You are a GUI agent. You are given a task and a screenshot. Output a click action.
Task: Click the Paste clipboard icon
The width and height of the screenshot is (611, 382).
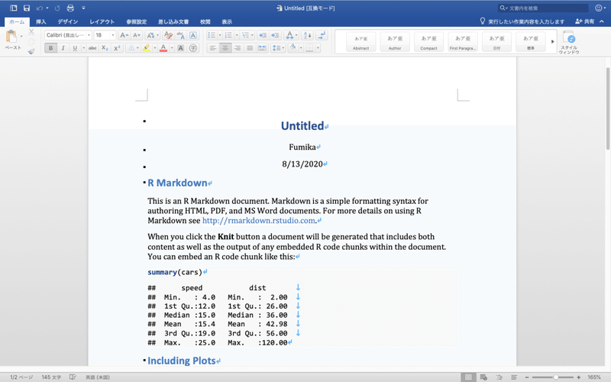(11, 37)
